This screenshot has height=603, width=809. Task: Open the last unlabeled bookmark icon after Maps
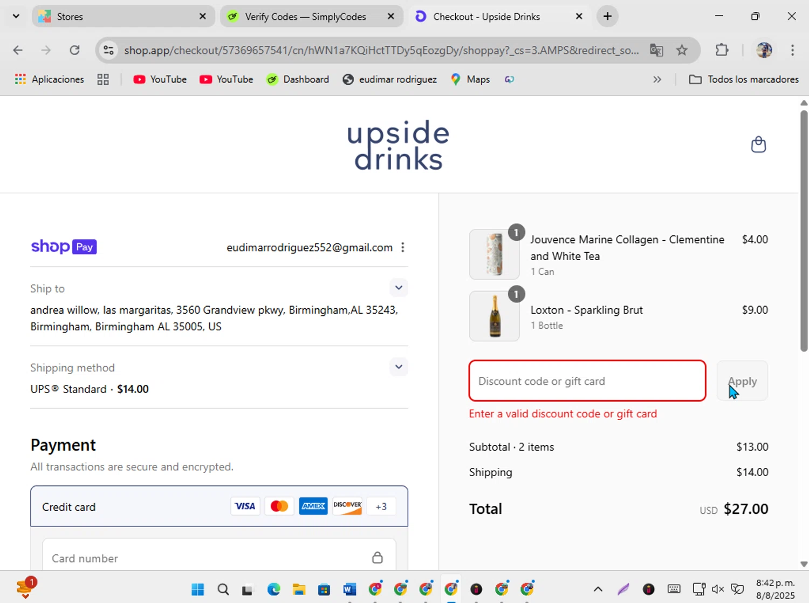[x=509, y=79]
